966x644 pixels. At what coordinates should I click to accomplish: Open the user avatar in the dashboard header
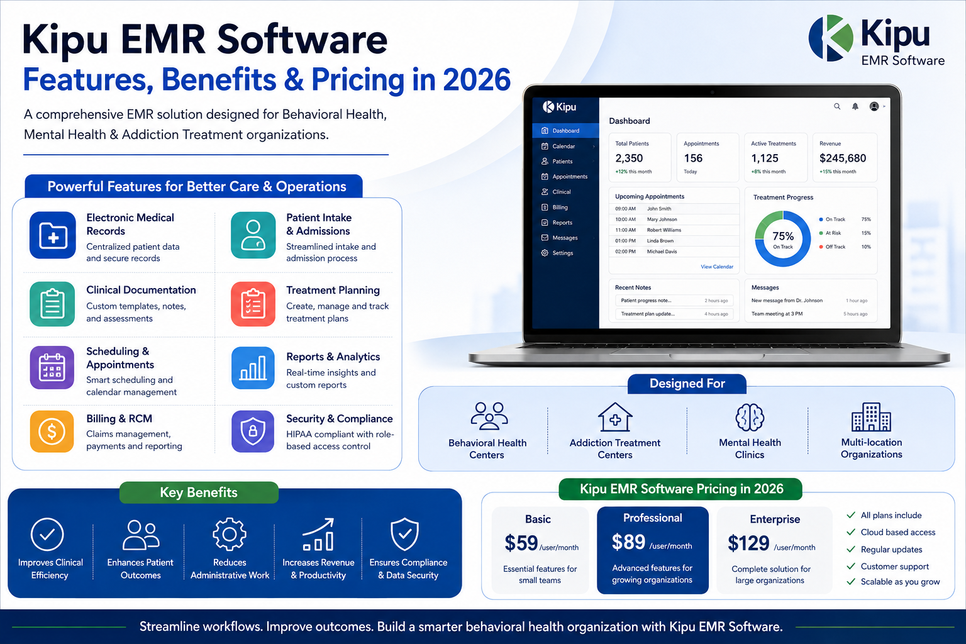(x=874, y=106)
